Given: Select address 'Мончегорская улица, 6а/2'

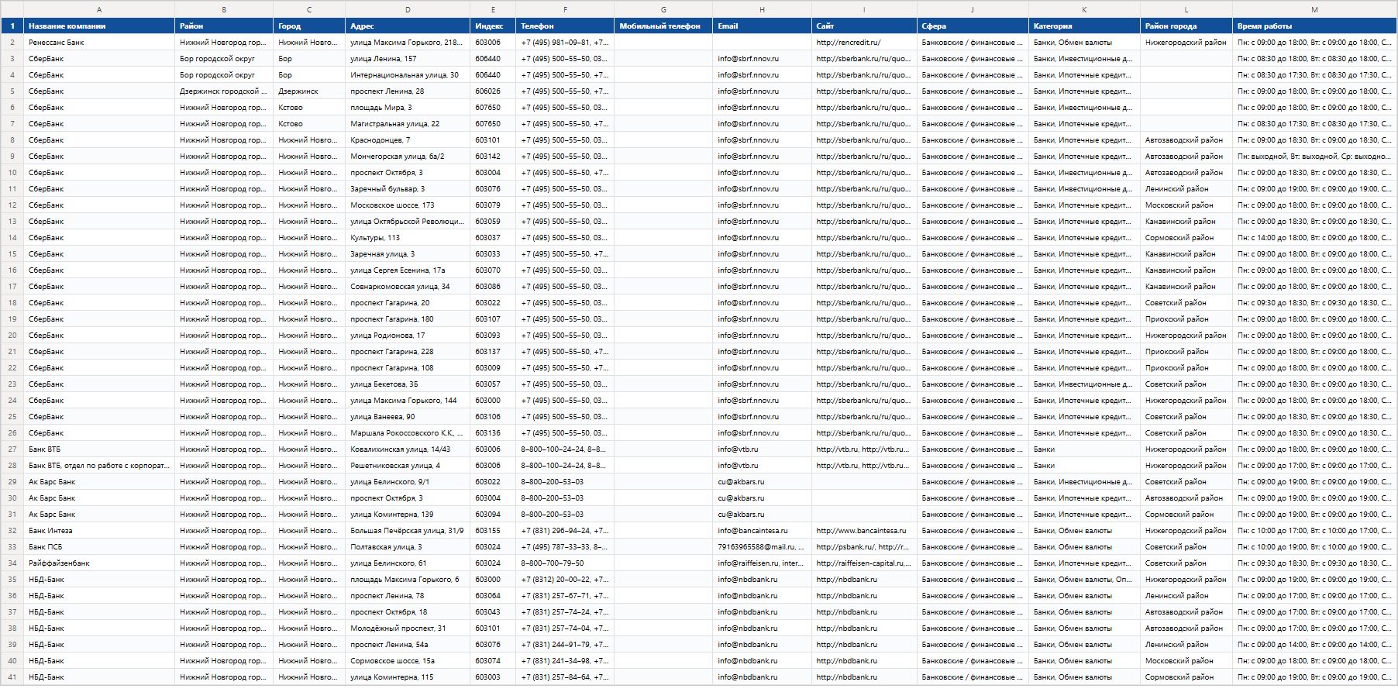Looking at the screenshot, I should [408, 157].
